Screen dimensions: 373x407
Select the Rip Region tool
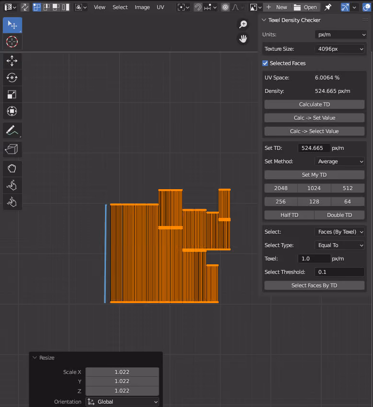pos(12,149)
